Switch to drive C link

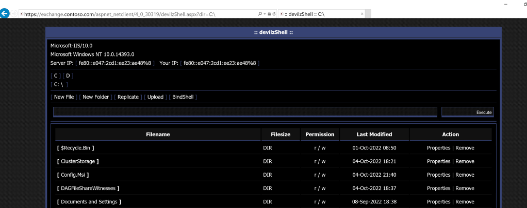[56, 75]
